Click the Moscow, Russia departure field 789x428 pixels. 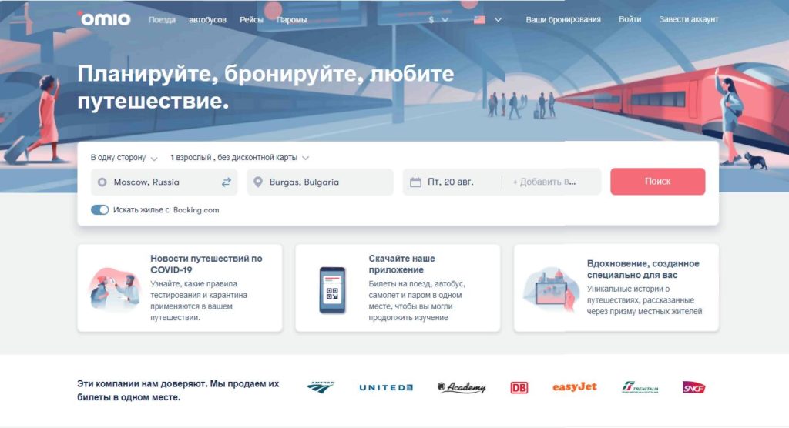point(164,182)
